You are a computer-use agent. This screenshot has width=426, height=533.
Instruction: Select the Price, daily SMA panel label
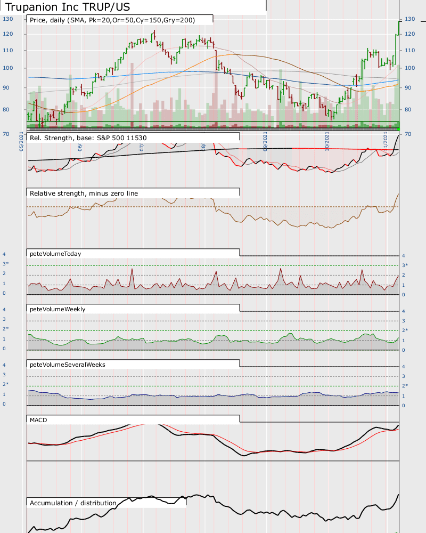pyautogui.click(x=112, y=20)
